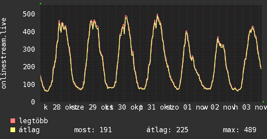Click the 0 y-axis label
The width and height of the screenshot is (267, 139).
pyautogui.click(x=33, y=102)
